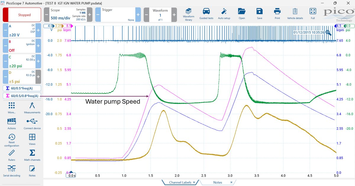Go to previous waveform
The image size is (355, 186).
146,15
